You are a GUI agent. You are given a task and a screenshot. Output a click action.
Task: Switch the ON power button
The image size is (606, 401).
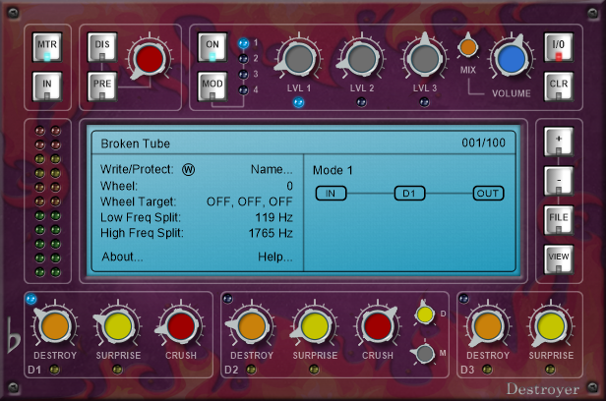(x=211, y=47)
